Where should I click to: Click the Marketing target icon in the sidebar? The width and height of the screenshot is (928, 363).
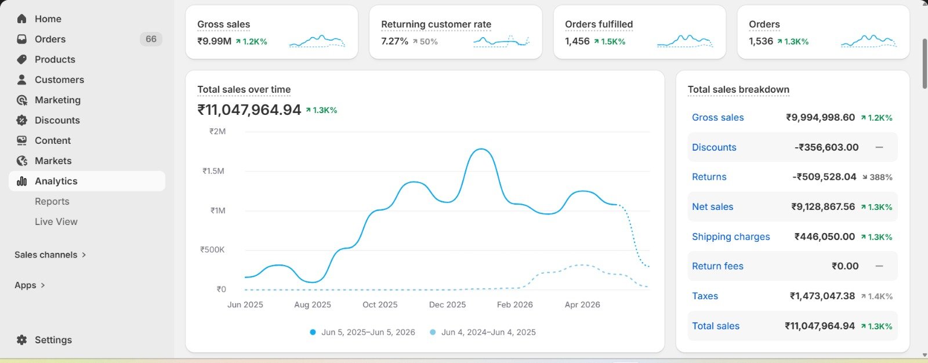(22, 100)
